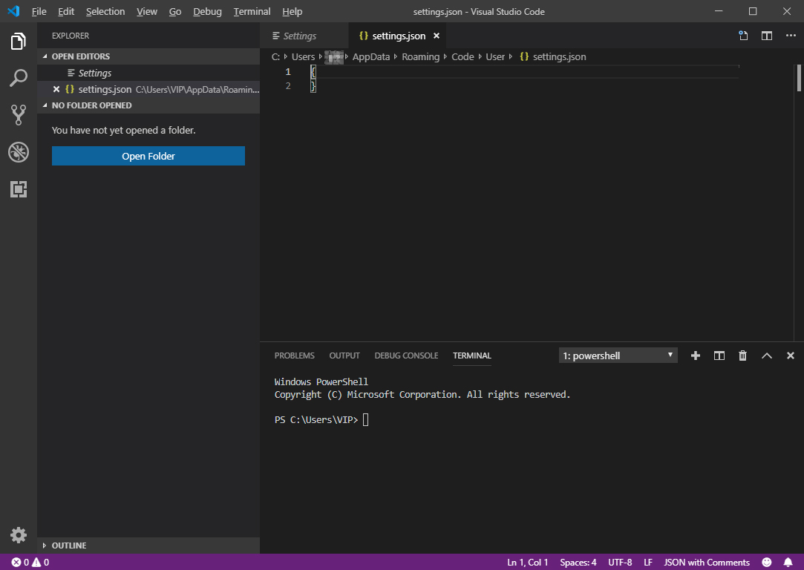Open the Explorer view in activity bar
The width and height of the screenshot is (804, 570).
19,42
